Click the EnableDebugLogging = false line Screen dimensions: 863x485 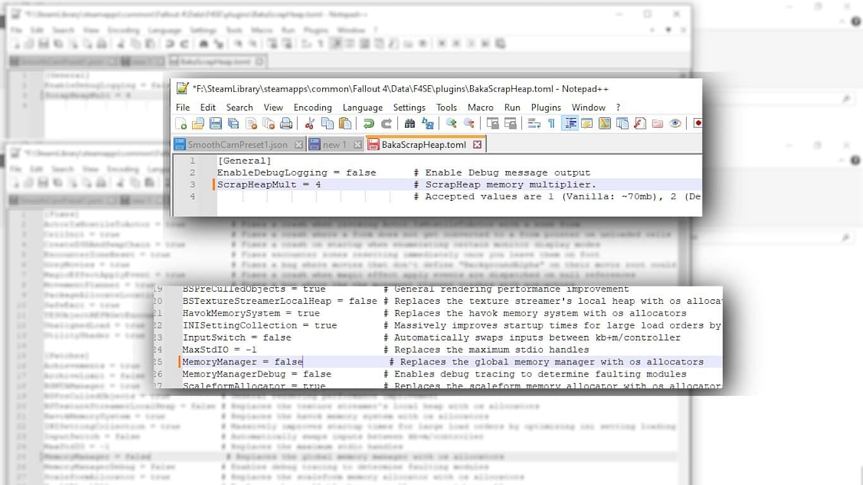tap(296, 172)
